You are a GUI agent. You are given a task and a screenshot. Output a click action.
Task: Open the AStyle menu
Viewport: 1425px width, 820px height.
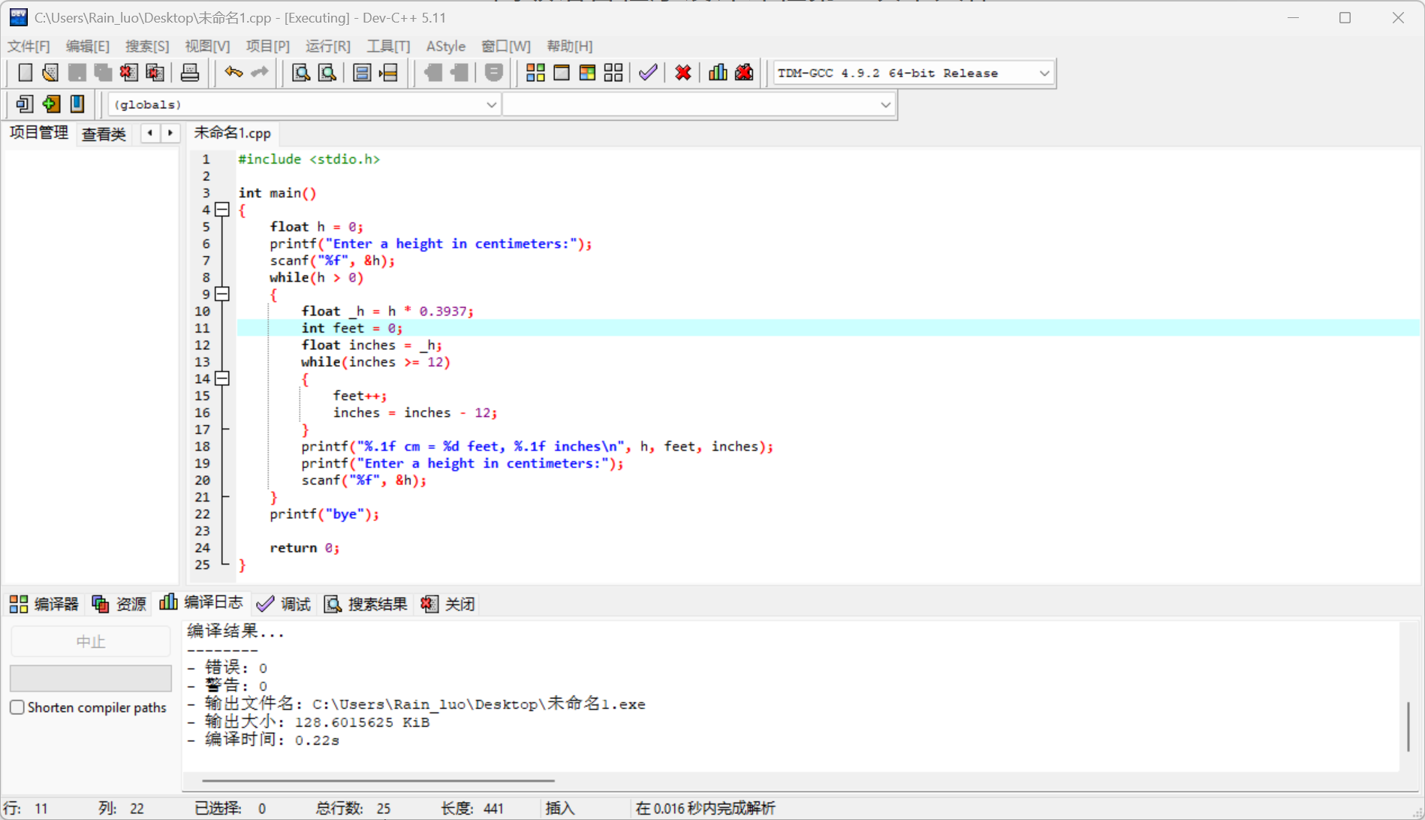pyautogui.click(x=445, y=46)
